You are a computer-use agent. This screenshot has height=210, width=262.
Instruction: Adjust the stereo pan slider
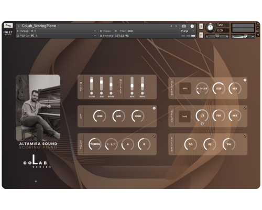point(217,36)
